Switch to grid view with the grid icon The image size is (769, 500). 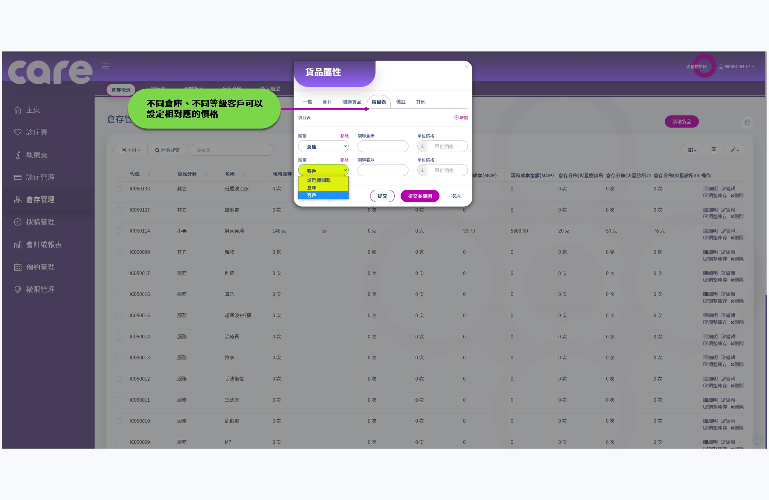click(691, 150)
